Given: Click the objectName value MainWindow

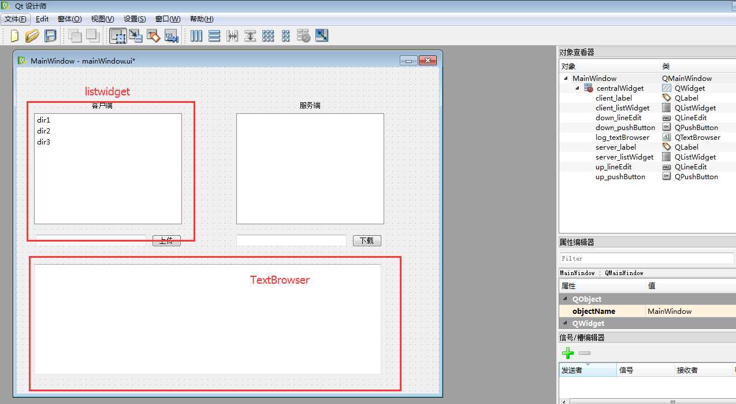Looking at the screenshot, I should [690, 311].
